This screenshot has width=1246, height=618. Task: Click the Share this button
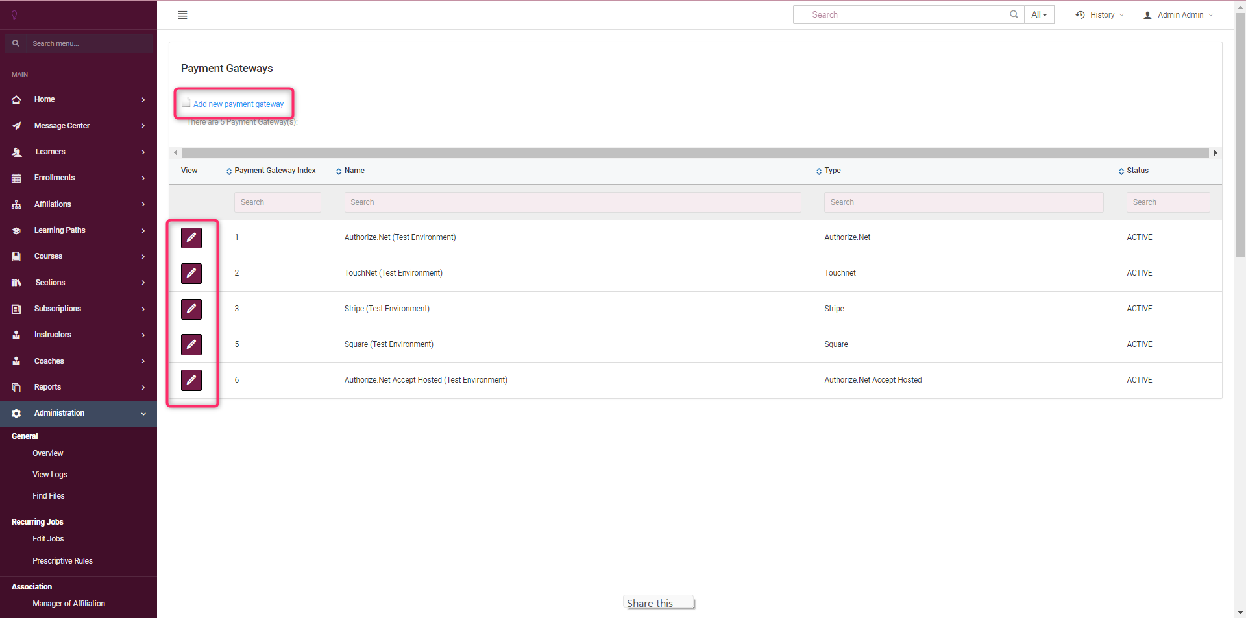659,602
